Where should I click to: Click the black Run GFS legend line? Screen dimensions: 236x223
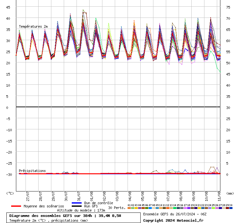[77, 206]
